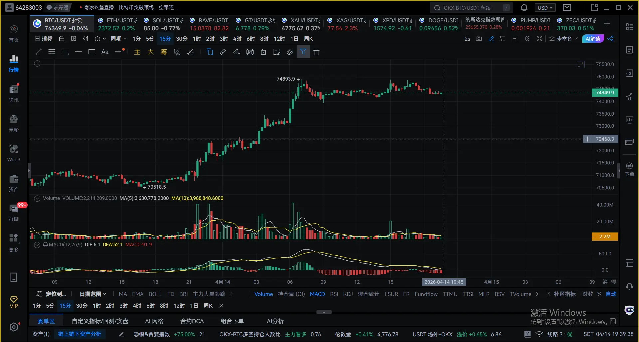Enter fullscreen chart mode

point(539,39)
